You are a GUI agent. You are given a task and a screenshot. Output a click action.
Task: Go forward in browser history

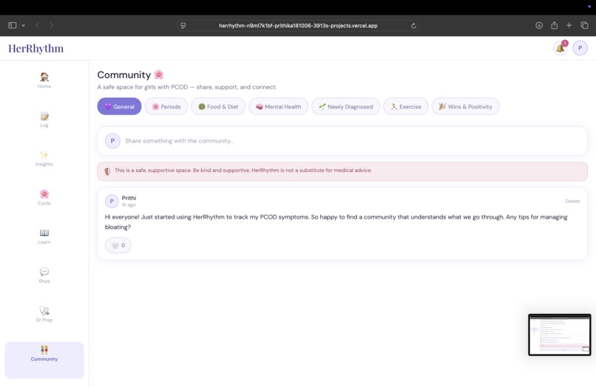pyautogui.click(x=51, y=25)
